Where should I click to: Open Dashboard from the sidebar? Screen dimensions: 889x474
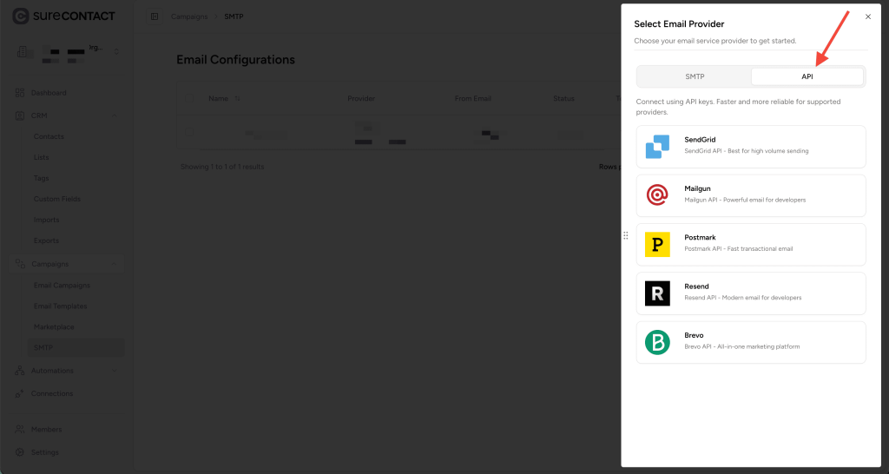(x=49, y=93)
